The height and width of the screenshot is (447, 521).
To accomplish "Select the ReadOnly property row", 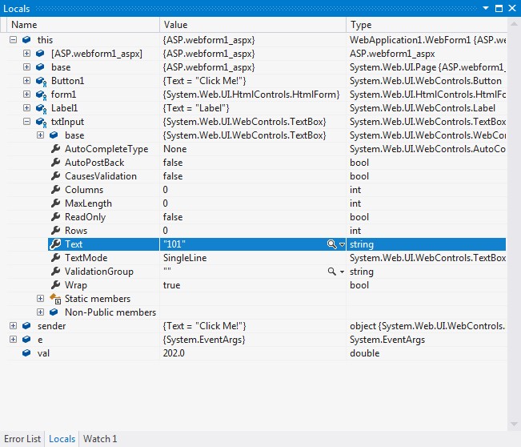I will [x=256, y=217].
